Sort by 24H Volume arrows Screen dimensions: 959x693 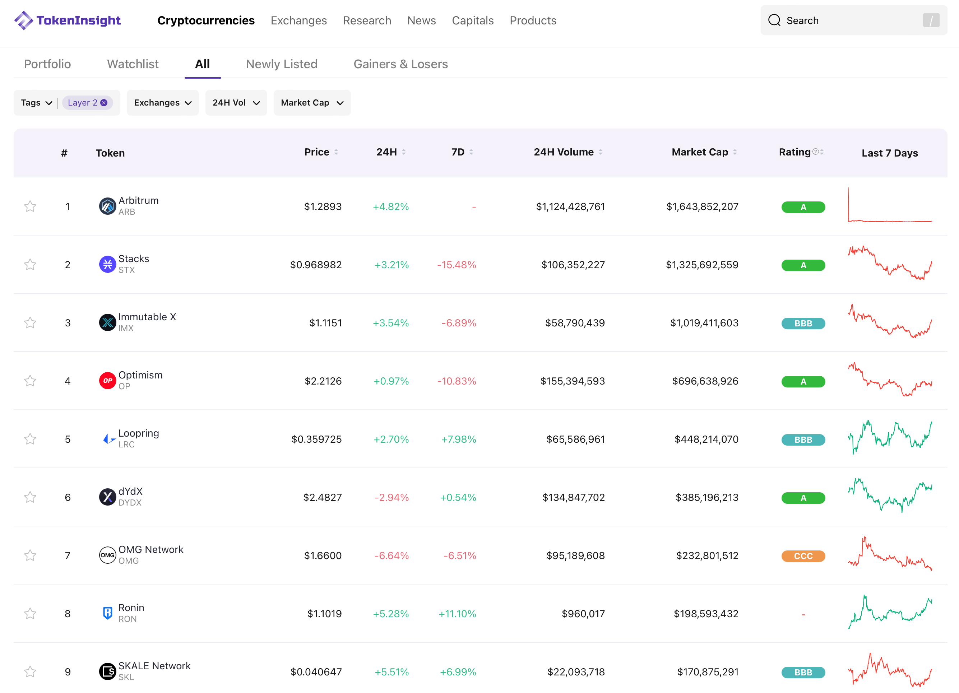pyautogui.click(x=601, y=152)
